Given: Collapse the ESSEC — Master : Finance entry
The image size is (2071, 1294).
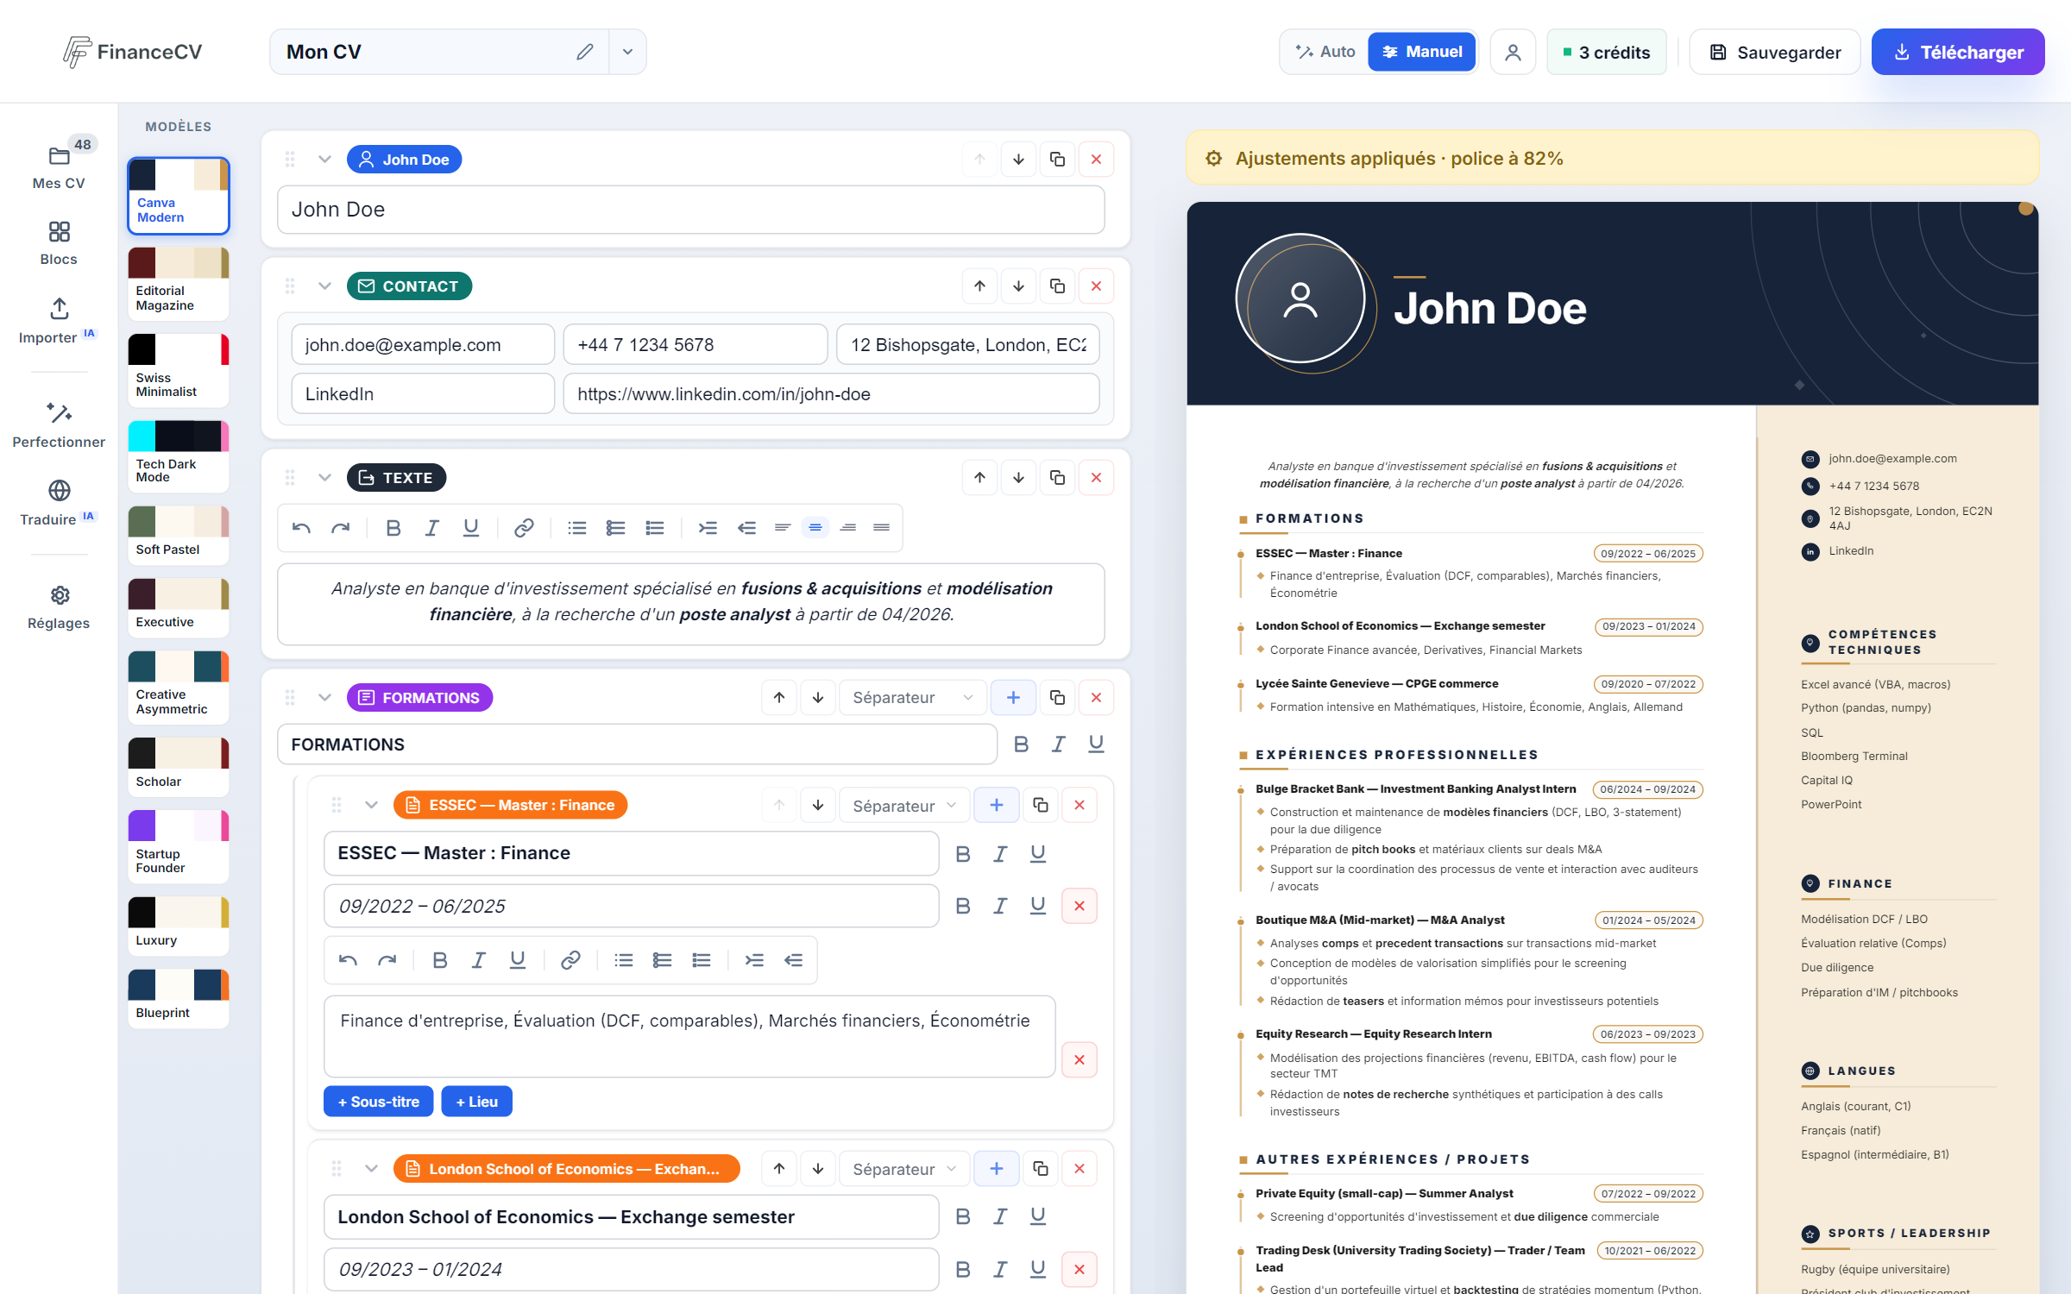Looking at the screenshot, I should (x=371, y=806).
